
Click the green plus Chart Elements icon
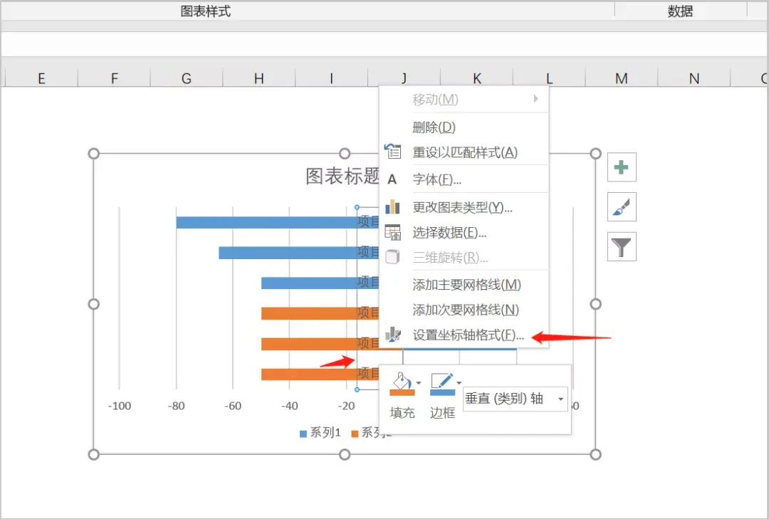pos(621,167)
